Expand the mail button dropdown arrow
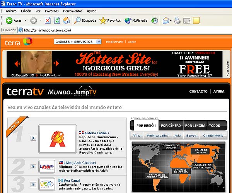 pyautogui.click(x=171, y=20)
